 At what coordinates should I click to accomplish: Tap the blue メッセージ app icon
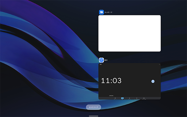click(x=101, y=12)
